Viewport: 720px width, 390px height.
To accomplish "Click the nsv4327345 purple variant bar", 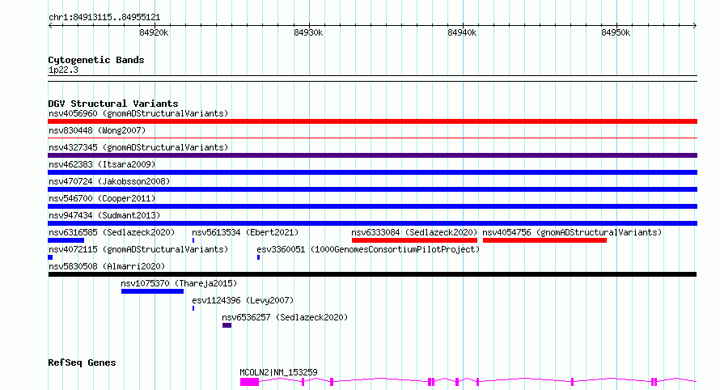I will 372,155.
